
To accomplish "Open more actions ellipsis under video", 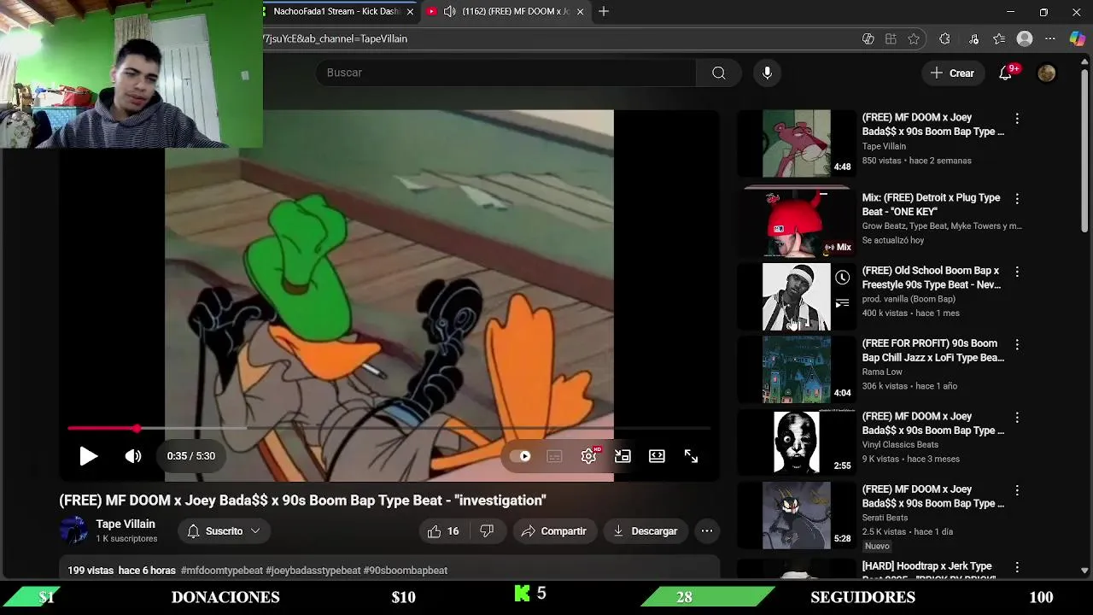I will tap(707, 531).
